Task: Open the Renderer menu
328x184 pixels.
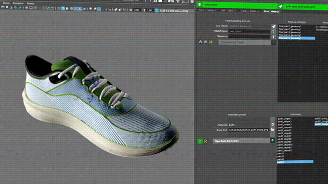Action: click(x=18, y=3)
